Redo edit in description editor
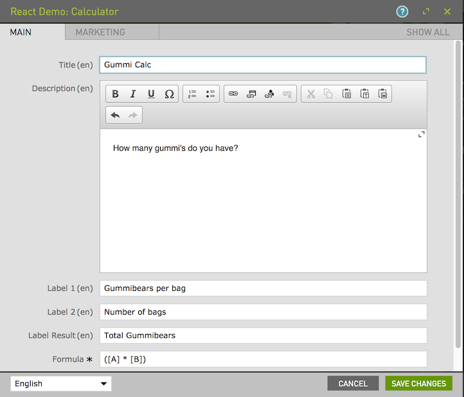The height and width of the screenshot is (397, 464). tap(133, 115)
